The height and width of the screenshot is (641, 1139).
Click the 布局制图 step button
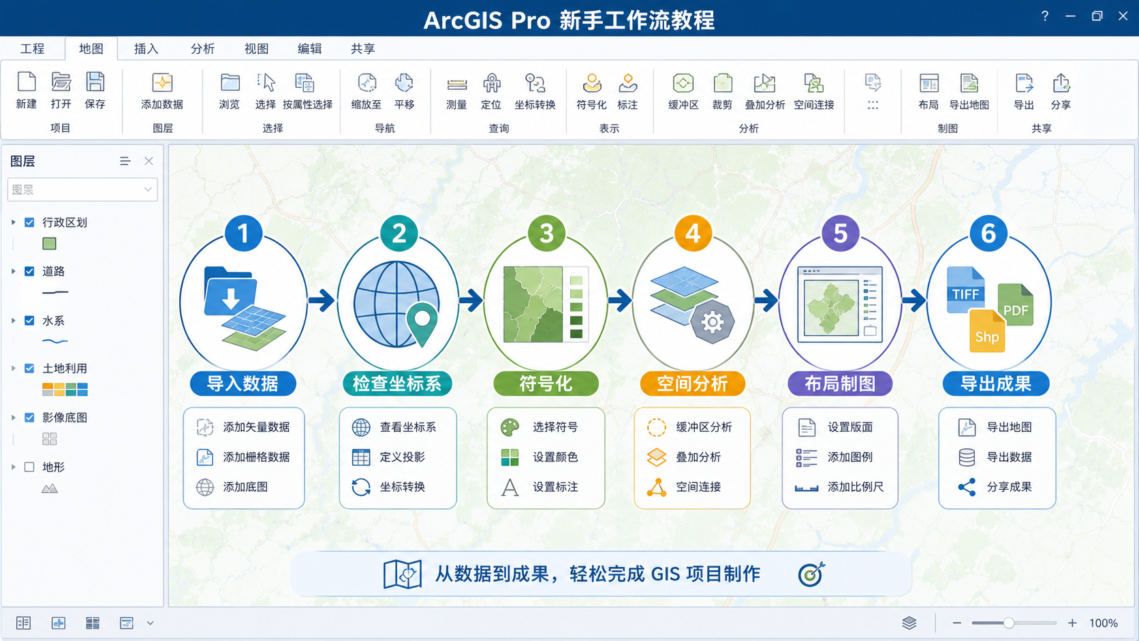pyautogui.click(x=840, y=384)
